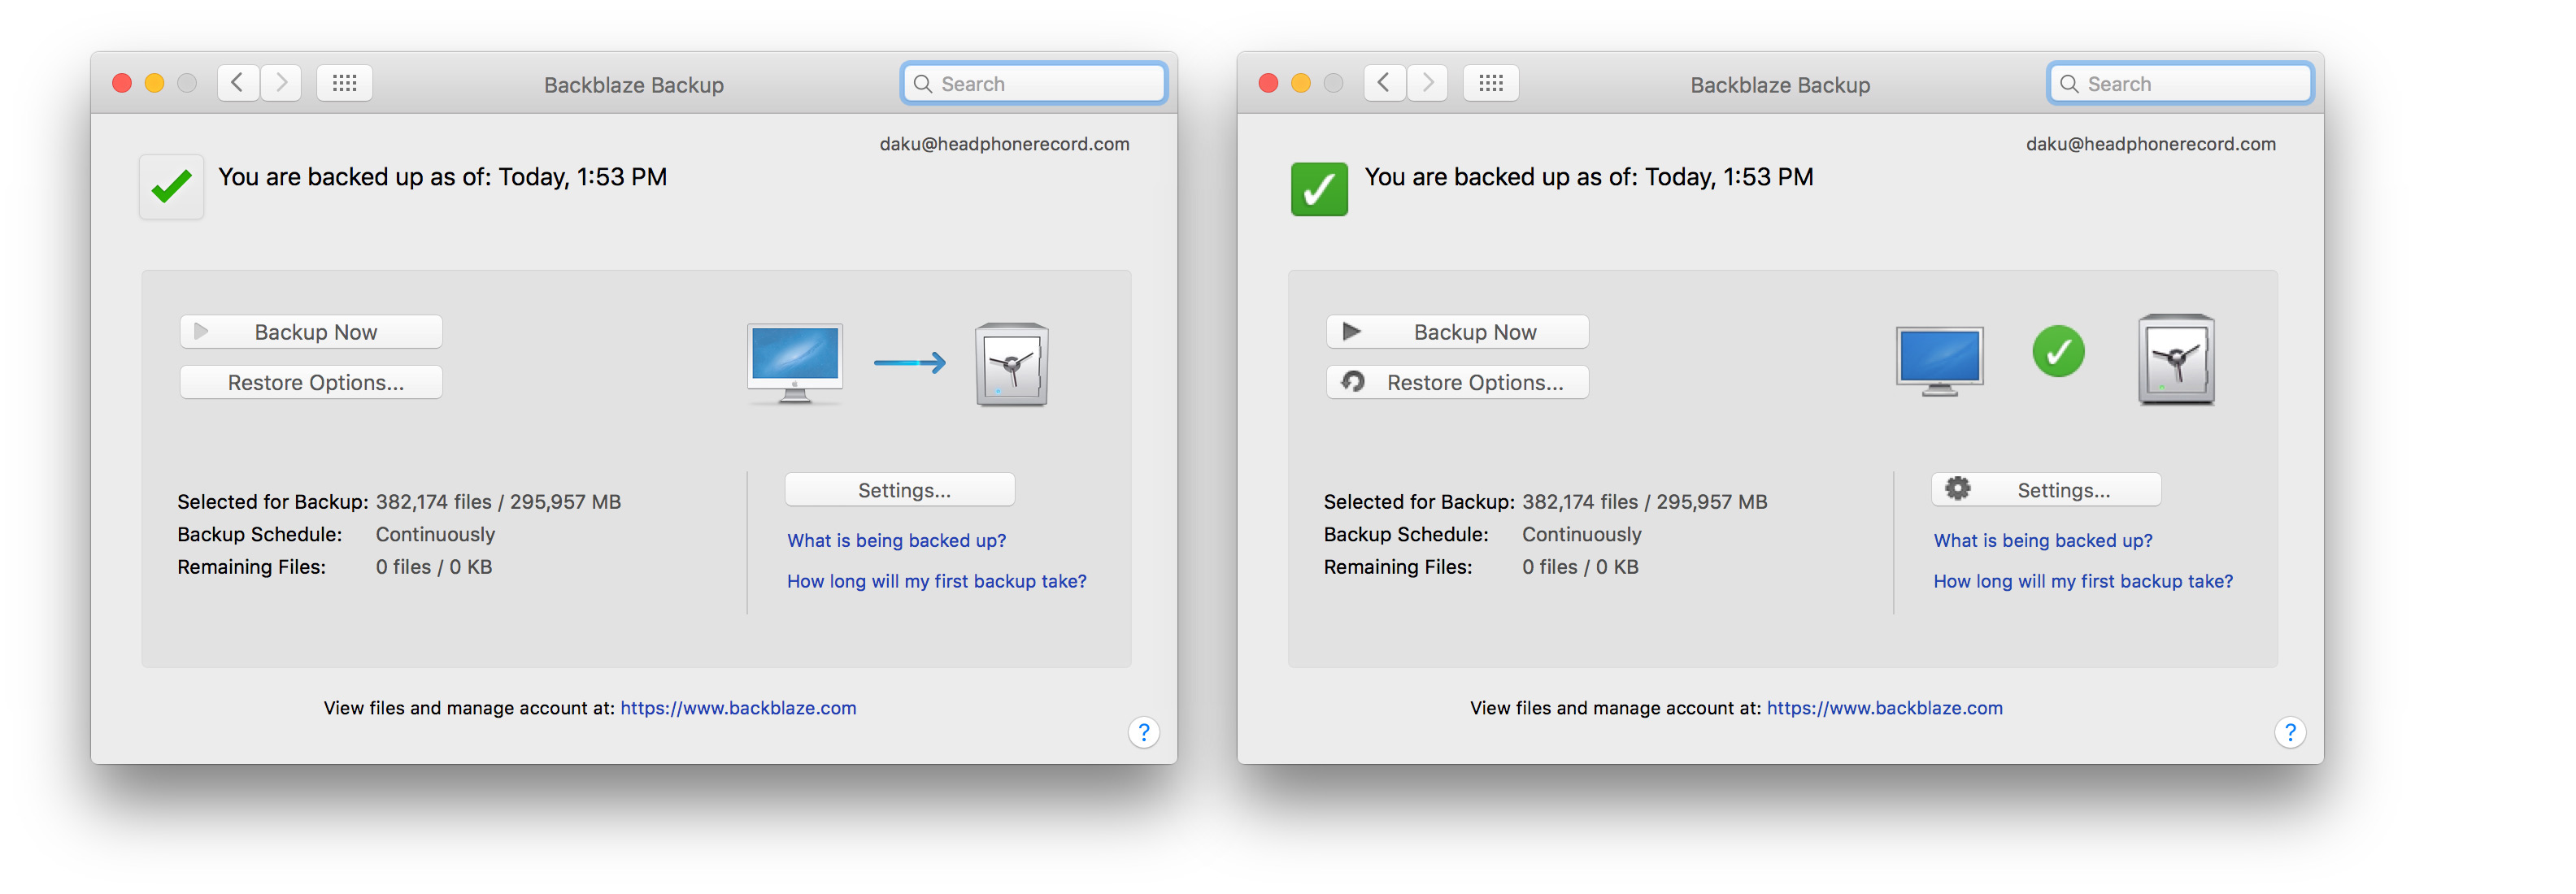The image size is (2576, 894).
Task: Close the right Backblaze Backup window
Action: click(x=1268, y=83)
